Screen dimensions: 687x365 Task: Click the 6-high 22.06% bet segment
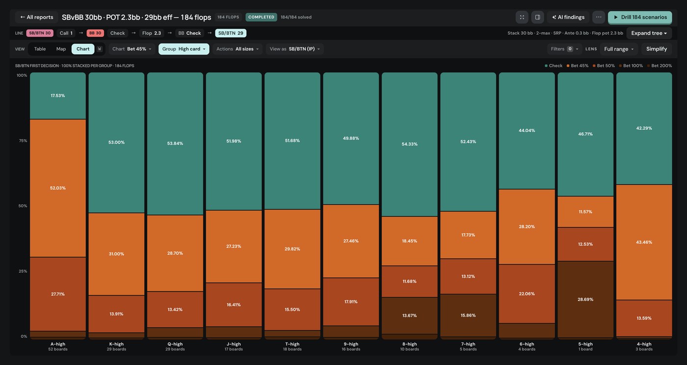tap(527, 294)
